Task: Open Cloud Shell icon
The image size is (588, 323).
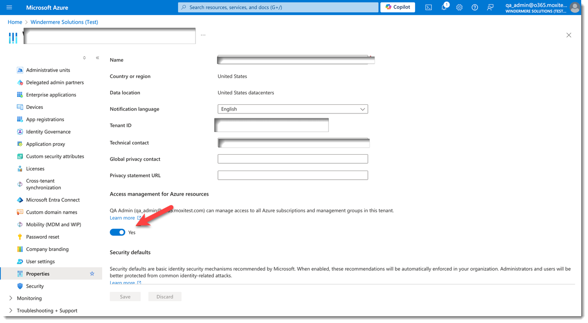Action: pos(428,7)
